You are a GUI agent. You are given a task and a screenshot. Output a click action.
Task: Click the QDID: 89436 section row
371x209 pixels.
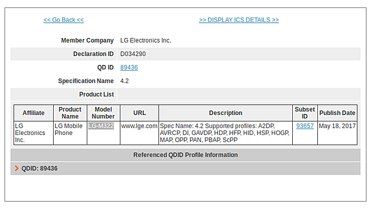click(185, 169)
